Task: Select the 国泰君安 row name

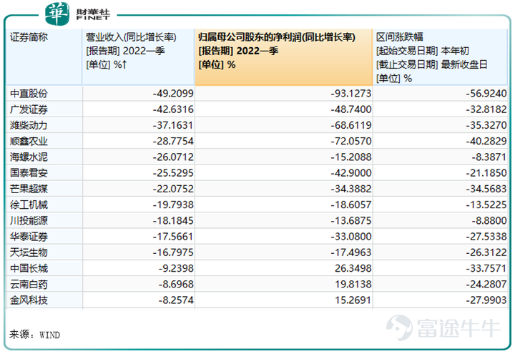Action: click(29, 173)
